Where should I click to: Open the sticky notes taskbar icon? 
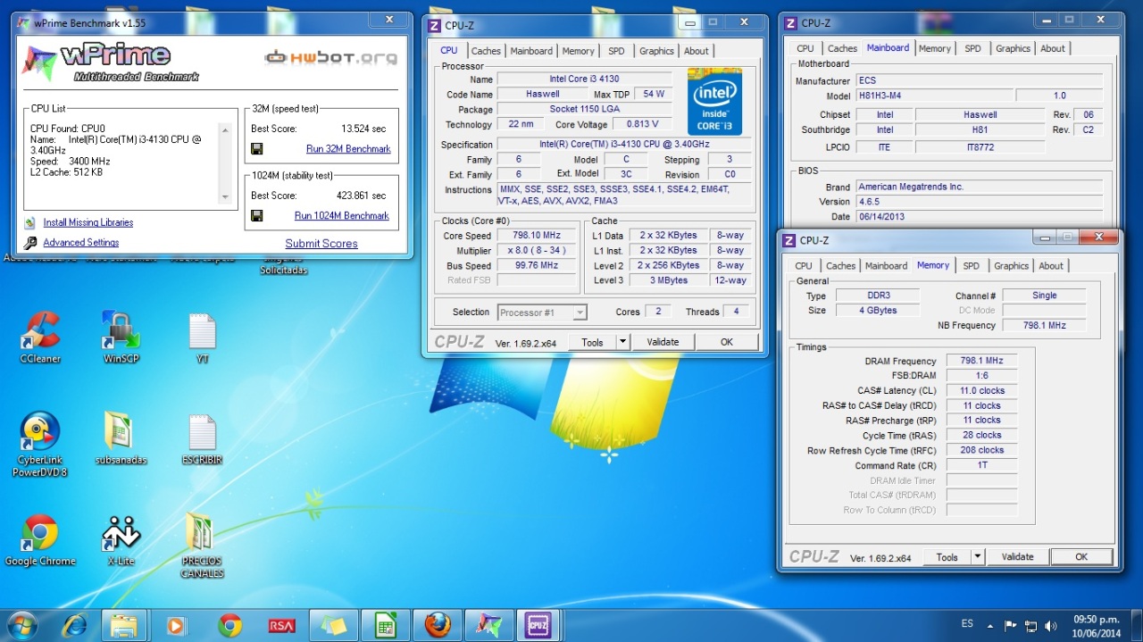pos(333,625)
